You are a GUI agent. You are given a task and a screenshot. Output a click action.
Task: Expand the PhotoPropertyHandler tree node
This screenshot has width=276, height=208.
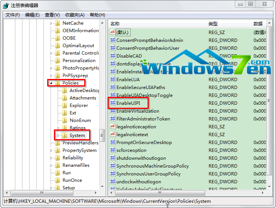pos(51,68)
